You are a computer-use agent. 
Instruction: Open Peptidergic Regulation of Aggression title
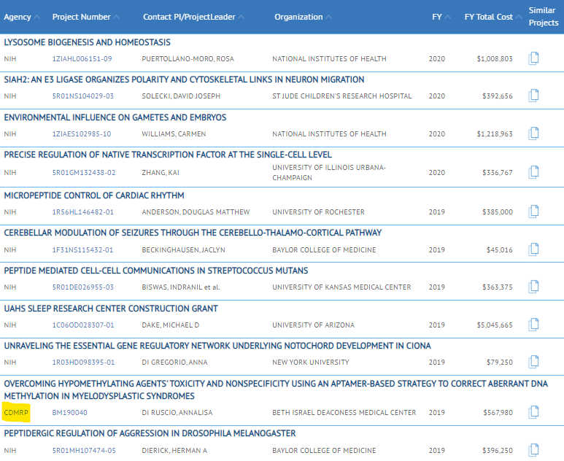150,433
